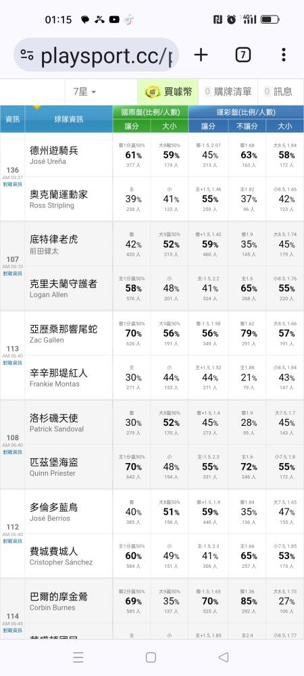304x676 pixels.
Task: Select the 運彩盤 不讓分 column header
Action: click(x=247, y=126)
